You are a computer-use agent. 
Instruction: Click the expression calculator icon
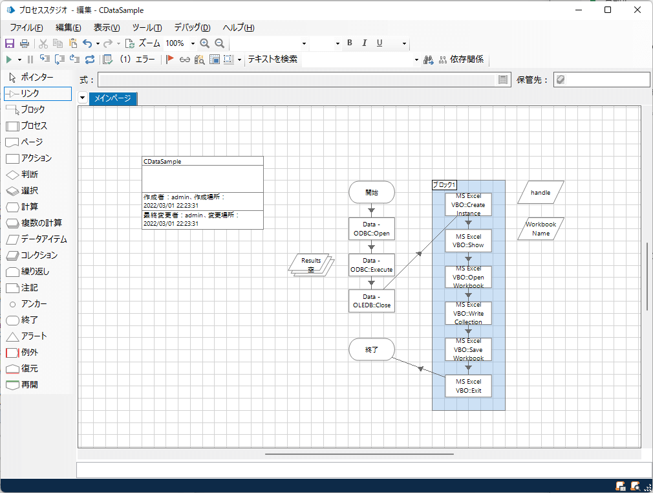click(x=504, y=80)
